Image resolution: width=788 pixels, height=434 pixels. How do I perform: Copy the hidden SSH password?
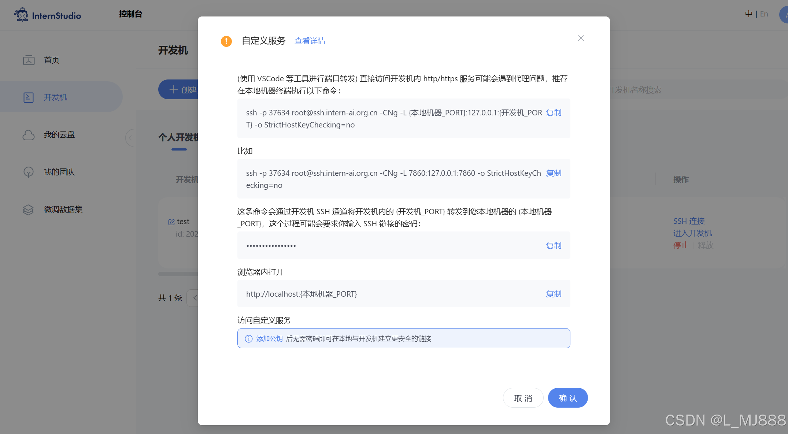[x=554, y=245]
